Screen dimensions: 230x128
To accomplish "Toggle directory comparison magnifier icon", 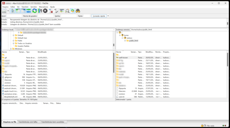I will click(67, 11).
